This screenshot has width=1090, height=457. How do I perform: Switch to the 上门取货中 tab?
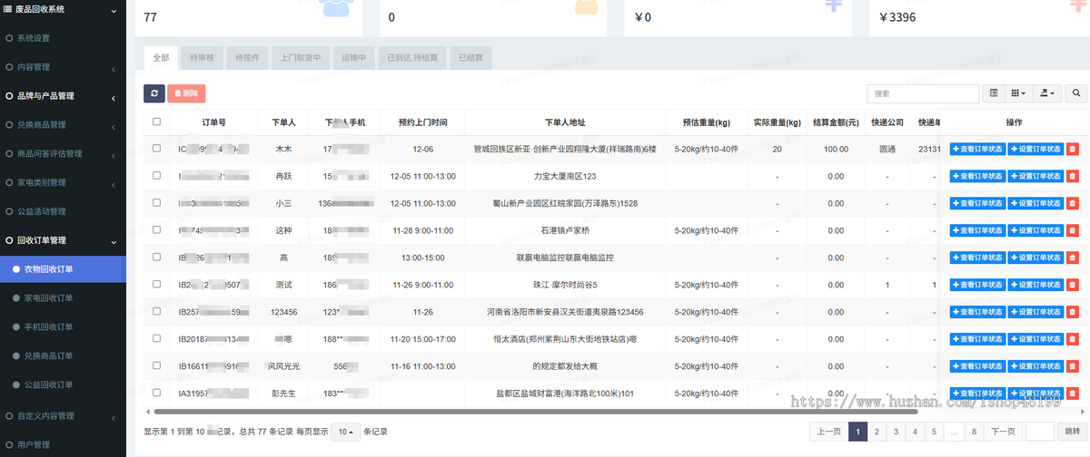[301, 58]
